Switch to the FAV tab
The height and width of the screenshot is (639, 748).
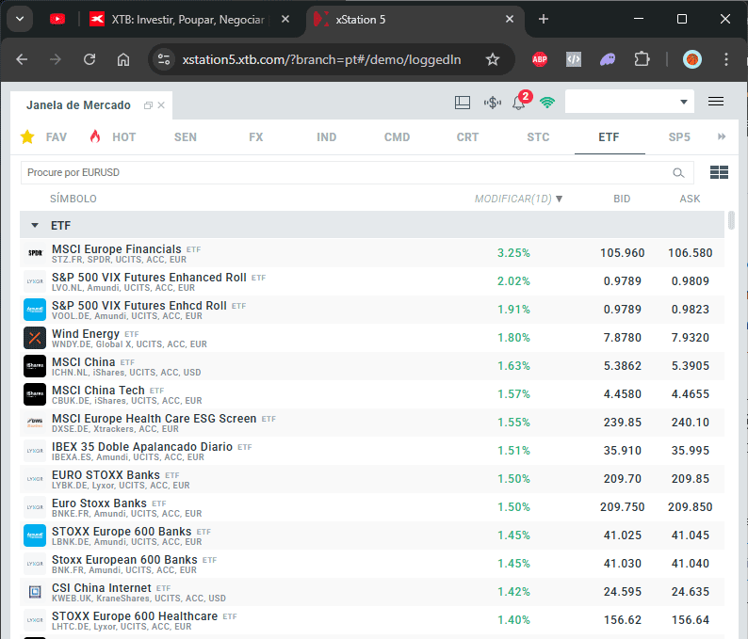(x=57, y=137)
